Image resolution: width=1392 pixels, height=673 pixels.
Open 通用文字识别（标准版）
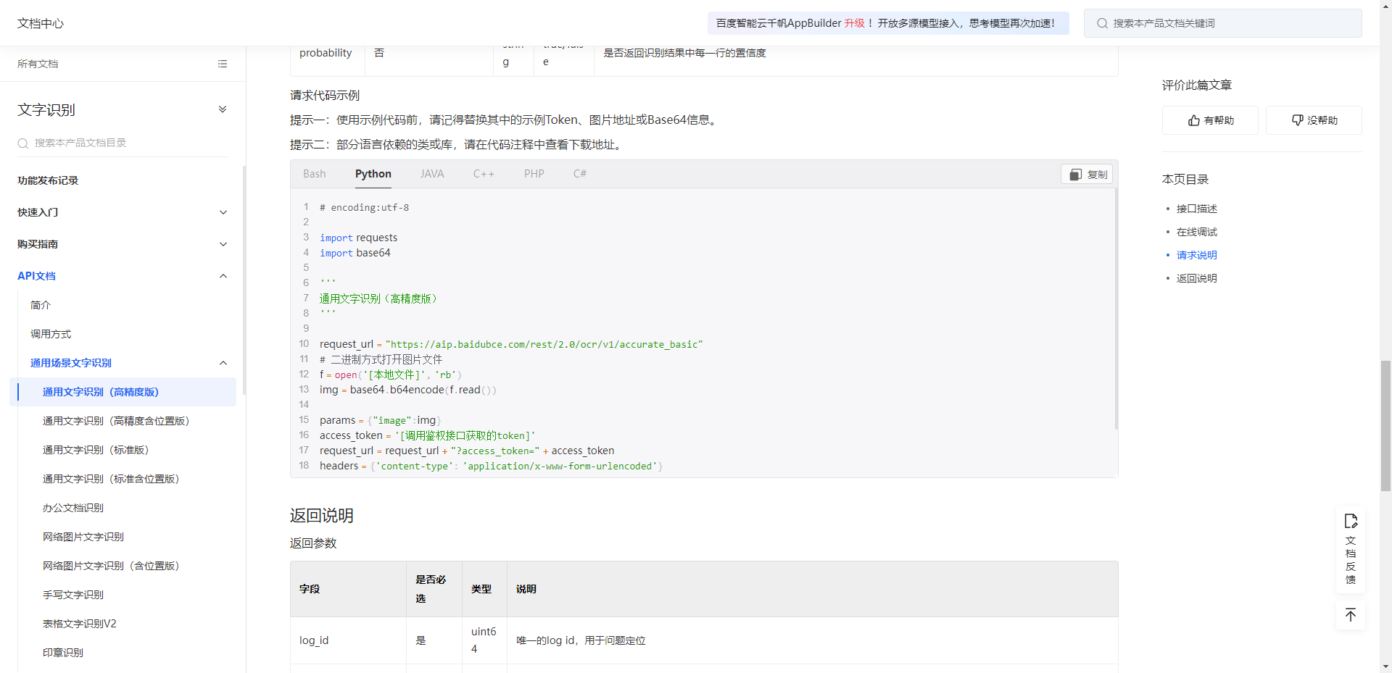(96, 450)
